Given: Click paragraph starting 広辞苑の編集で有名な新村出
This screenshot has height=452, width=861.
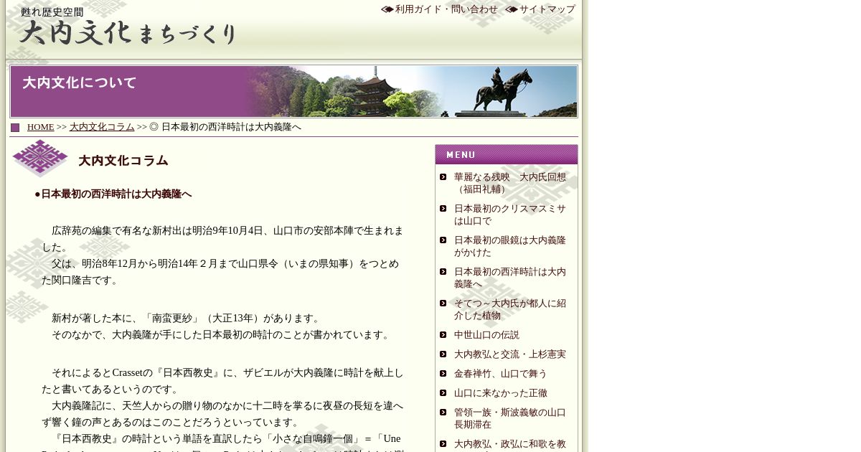Looking at the screenshot, I should pyautogui.click(x=222, y=239).
